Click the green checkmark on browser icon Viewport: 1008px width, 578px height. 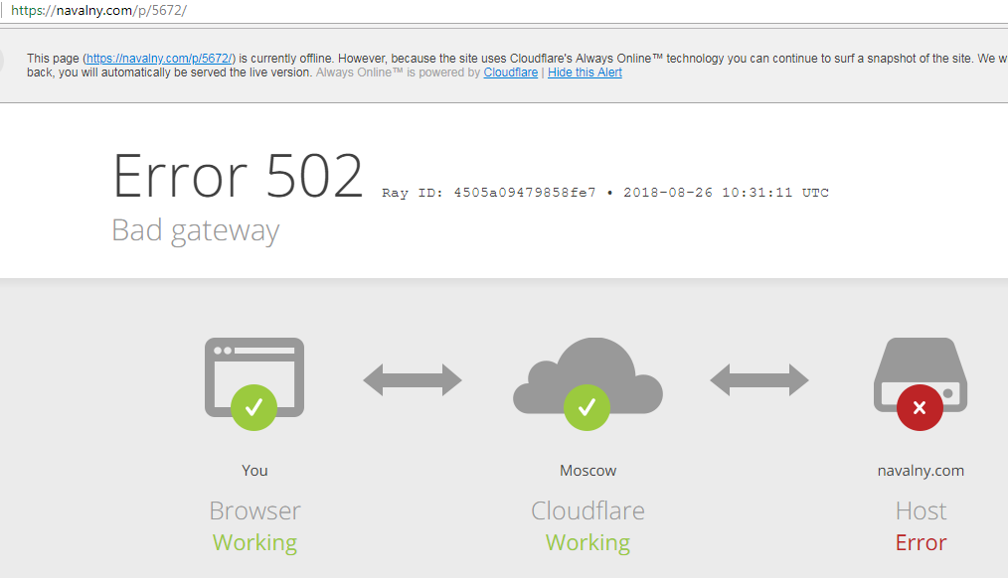[254, 406]
